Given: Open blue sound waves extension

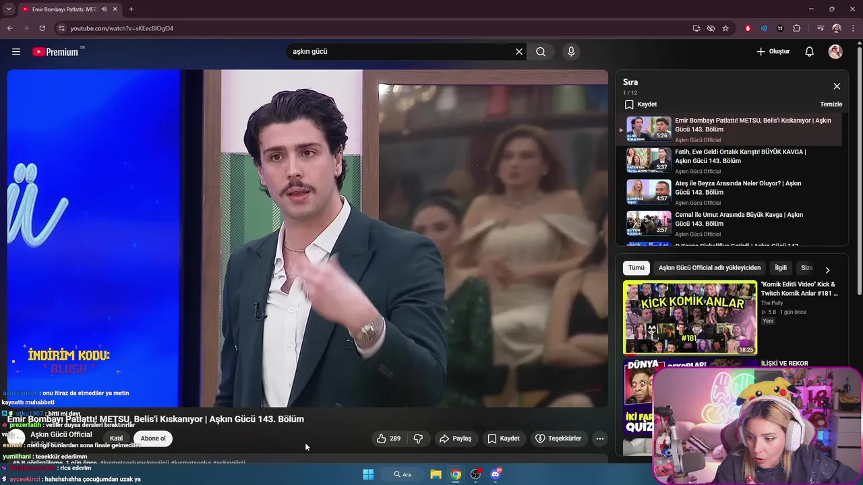Looking at the screenshot, I should click(x=764, y=28).
